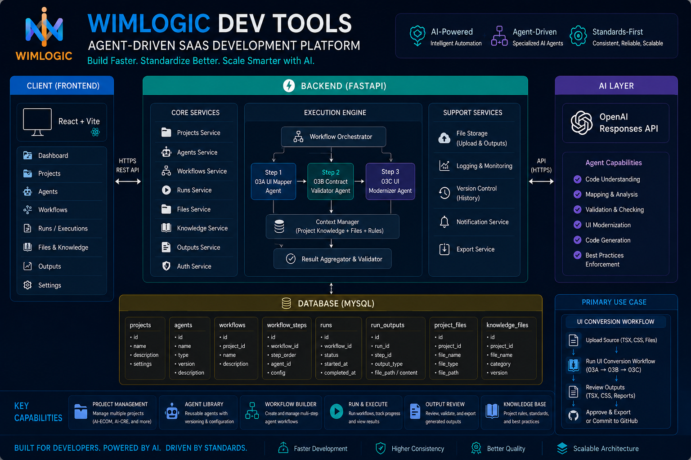Click the Step 2 03B Contract Validator box

click(x=331, y=181)
